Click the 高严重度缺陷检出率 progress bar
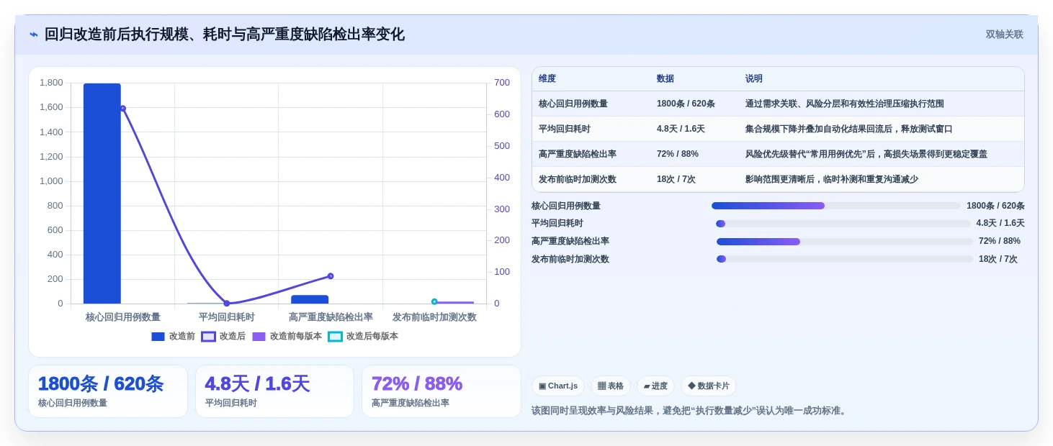1053x446 pixels. 845,242
